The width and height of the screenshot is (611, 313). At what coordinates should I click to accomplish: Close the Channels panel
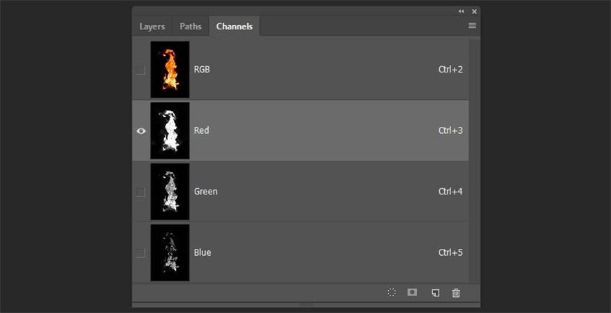click(x=474, y=11)
